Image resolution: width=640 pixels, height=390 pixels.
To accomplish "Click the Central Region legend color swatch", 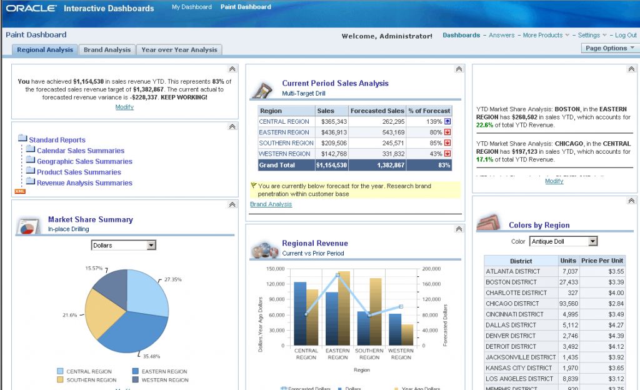I will [x=61, y=371].
